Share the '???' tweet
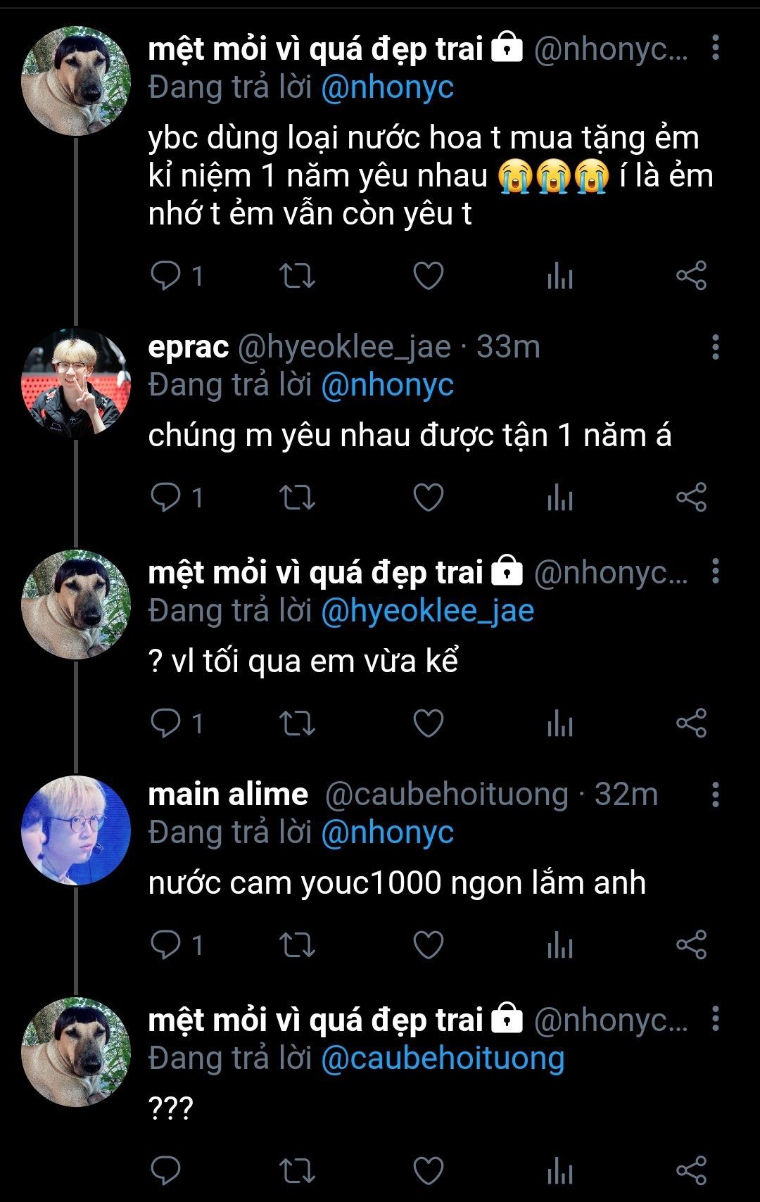 point(691,1171)
